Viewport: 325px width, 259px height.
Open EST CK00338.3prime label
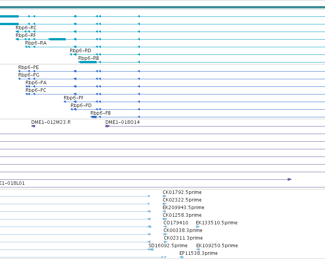pyautogui.click(x=183, y=230)
